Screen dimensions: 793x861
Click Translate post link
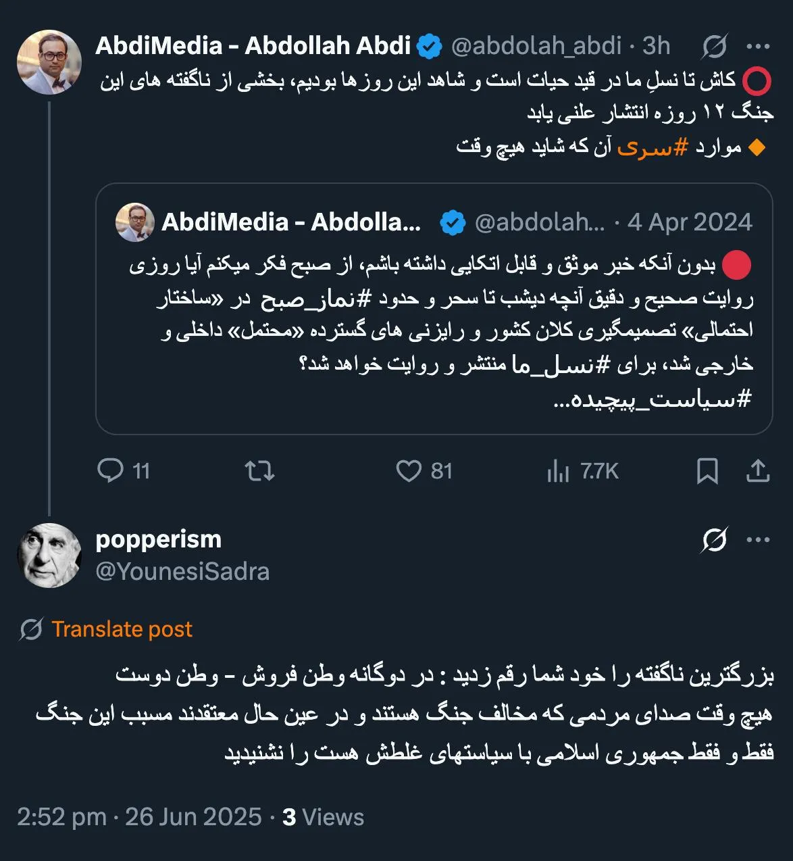tap(122, 629)
